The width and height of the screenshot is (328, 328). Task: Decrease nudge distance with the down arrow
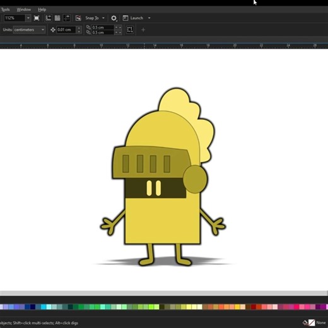[x=79, y=32]
